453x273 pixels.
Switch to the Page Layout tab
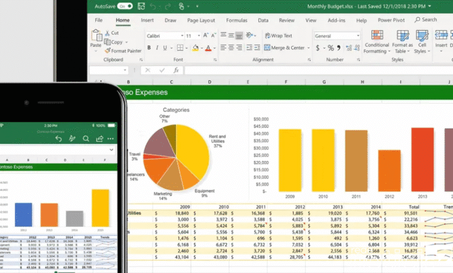[201, 20]
